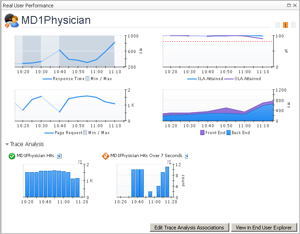Maximize the Real User Performance panel
Screen dimensions: 300x234
pyautogui.click(x=289, y=5)
